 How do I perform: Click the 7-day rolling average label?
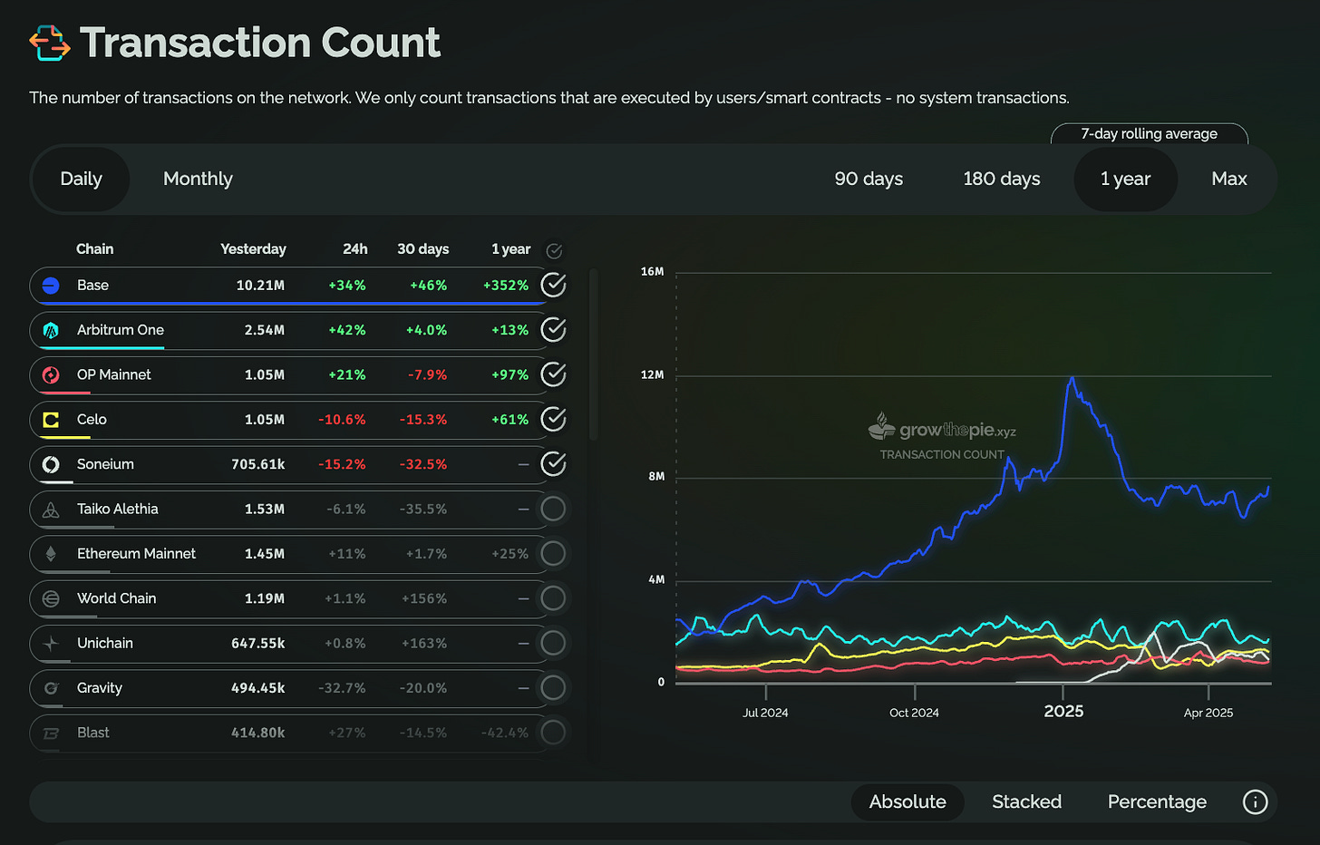tap(1149, 133)
